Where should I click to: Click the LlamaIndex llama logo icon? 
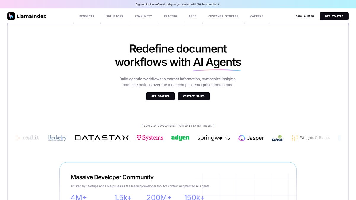coord(11,16)
